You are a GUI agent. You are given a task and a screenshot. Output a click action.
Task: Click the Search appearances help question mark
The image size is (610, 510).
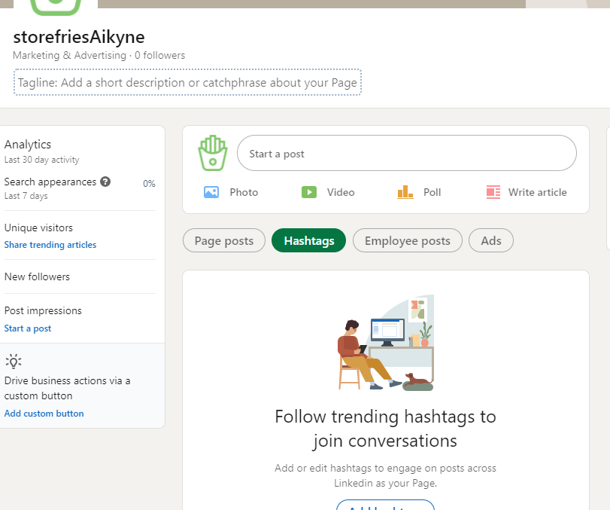pos(106,182)
